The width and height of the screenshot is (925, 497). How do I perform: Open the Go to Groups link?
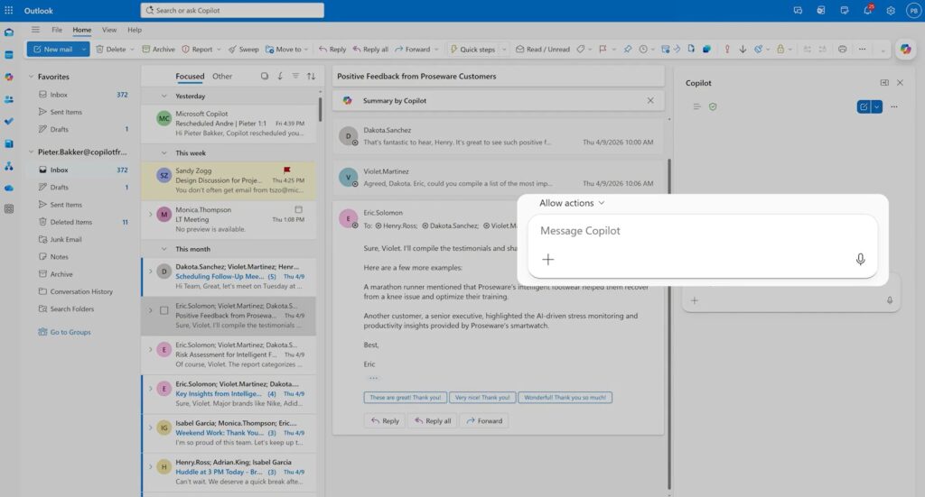point(70,332)
